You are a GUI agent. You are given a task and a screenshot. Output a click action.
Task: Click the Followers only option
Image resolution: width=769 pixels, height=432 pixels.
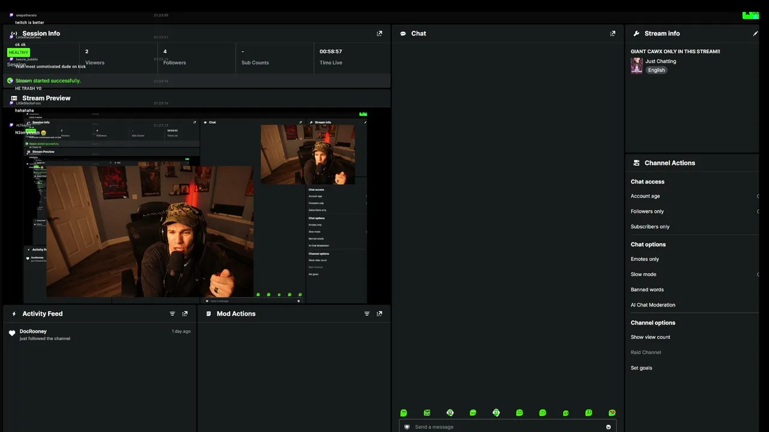click(647, 211)
